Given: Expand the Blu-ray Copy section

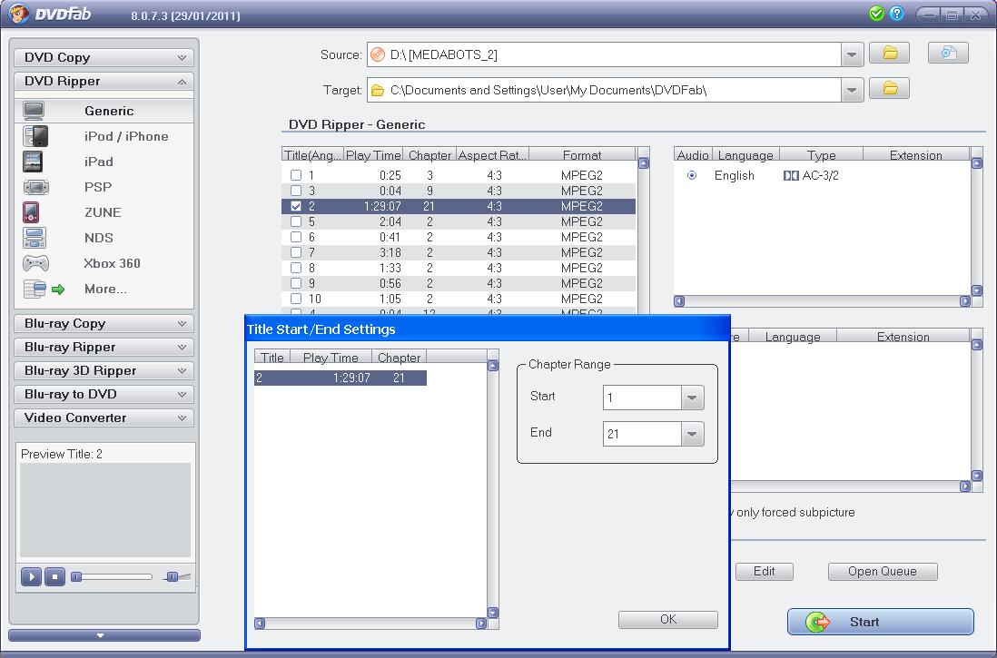Looking at the screenshot, I should click(x=104, y=323).
